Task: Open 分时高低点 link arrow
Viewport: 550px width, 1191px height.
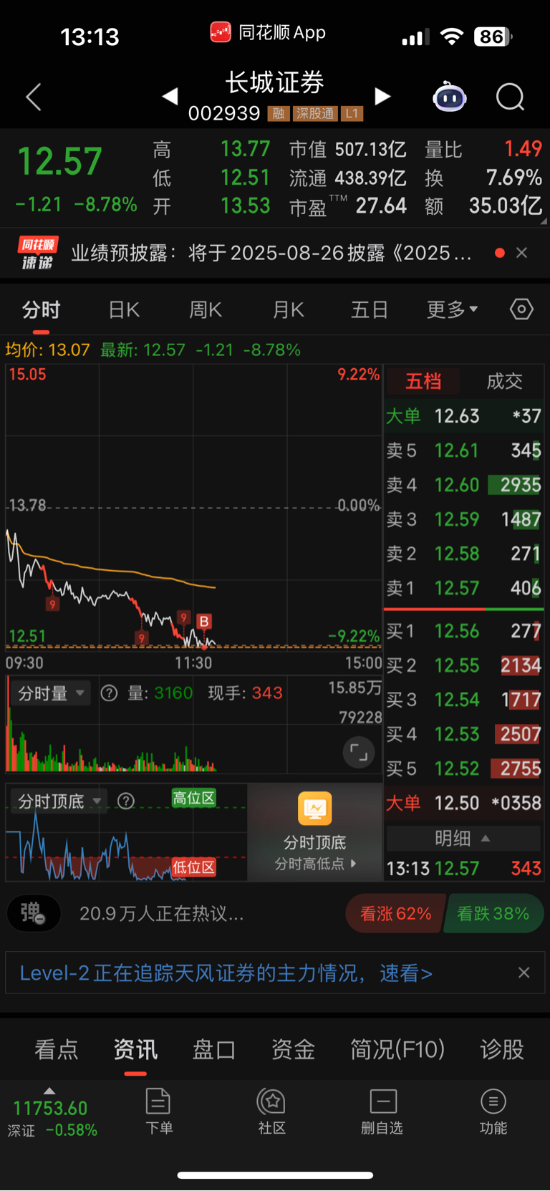Action: 315,864
